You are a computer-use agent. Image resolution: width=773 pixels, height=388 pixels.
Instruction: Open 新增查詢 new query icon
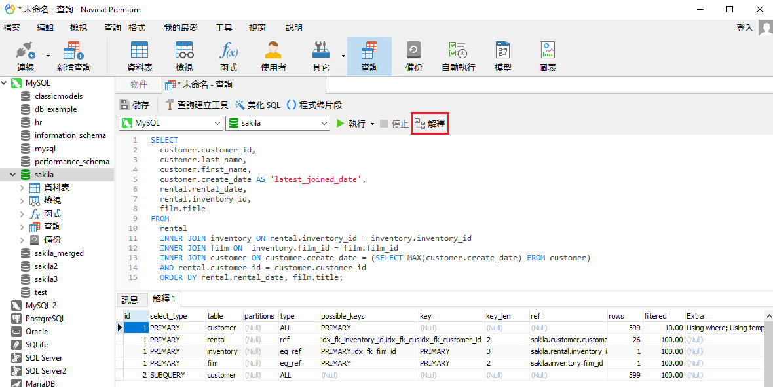[x=73, y=51]
